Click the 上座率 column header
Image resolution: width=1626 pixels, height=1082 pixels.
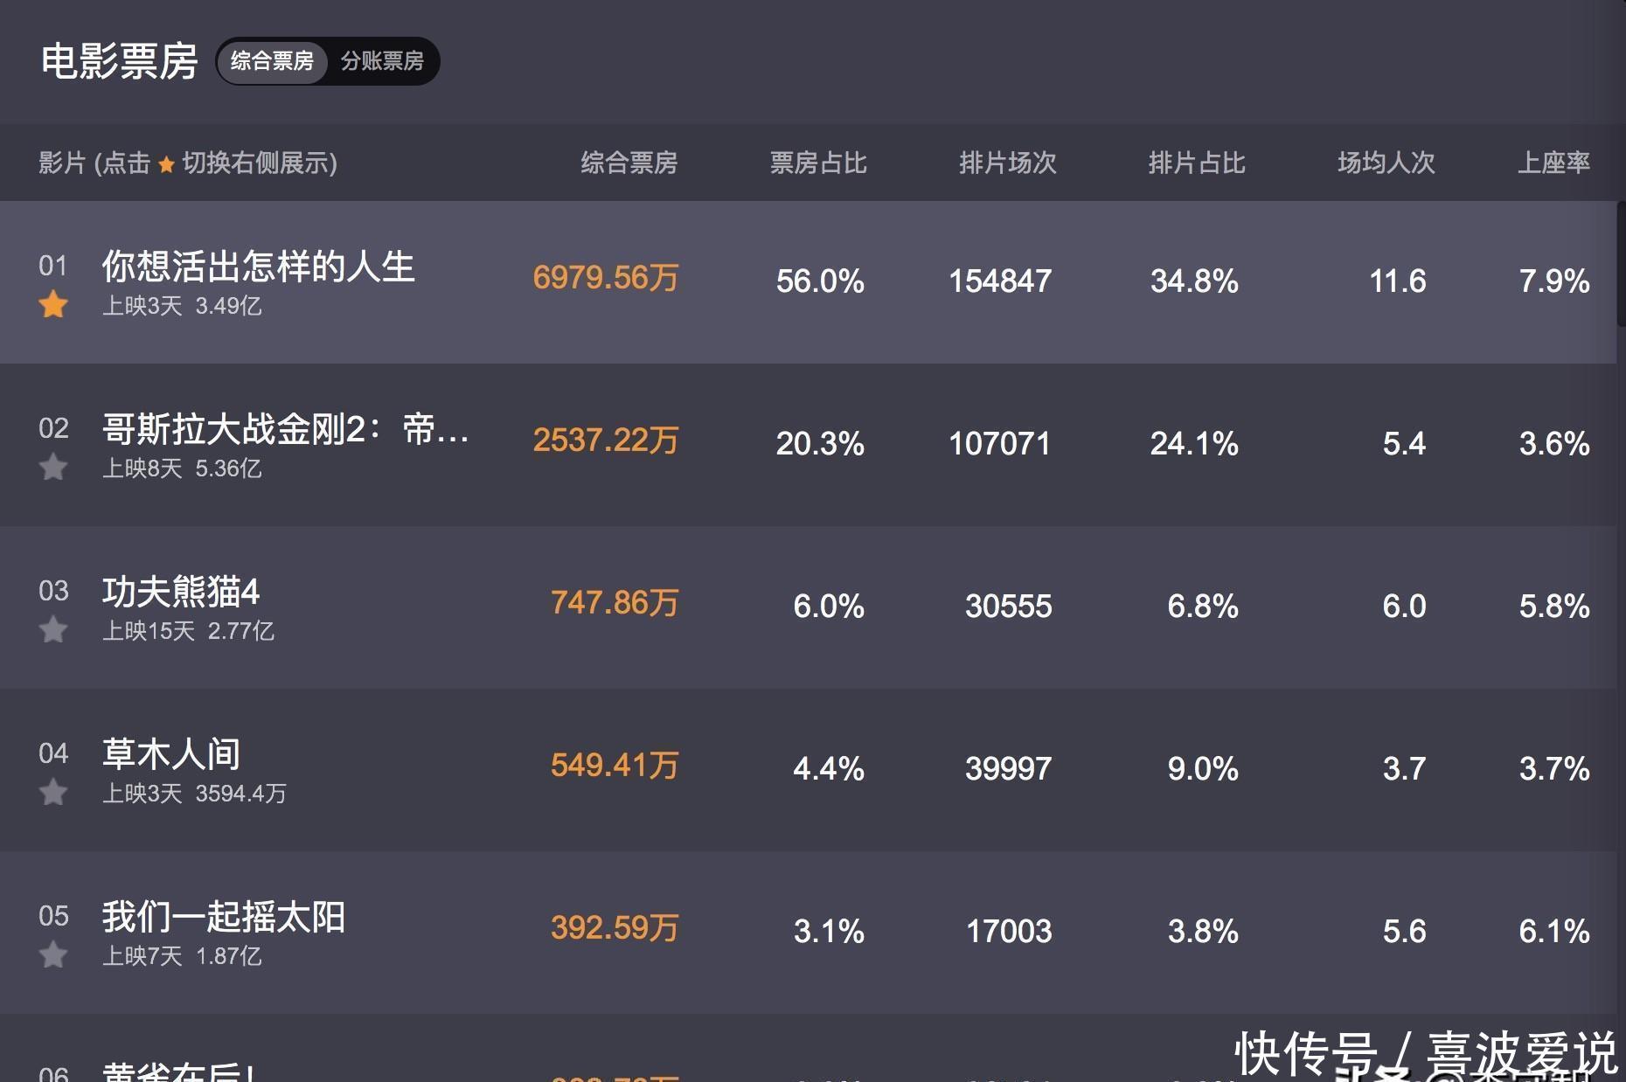pos(1553,163)
